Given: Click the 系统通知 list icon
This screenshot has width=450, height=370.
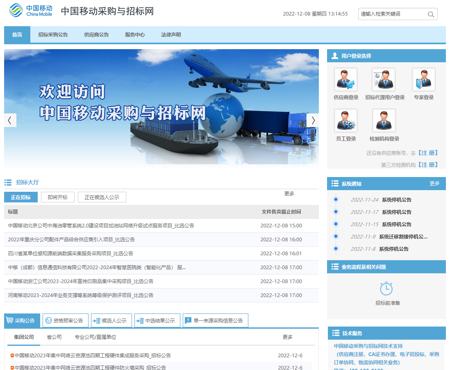Looking at the screenshot, I should pyautogui.click(x=335, y=184).
